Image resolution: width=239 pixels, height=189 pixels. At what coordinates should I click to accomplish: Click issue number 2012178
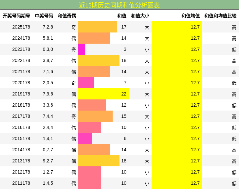[21, 172]
